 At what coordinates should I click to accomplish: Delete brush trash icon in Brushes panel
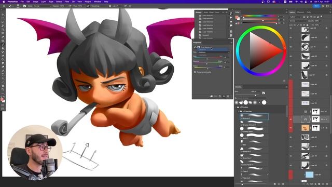tap(283, 184)
